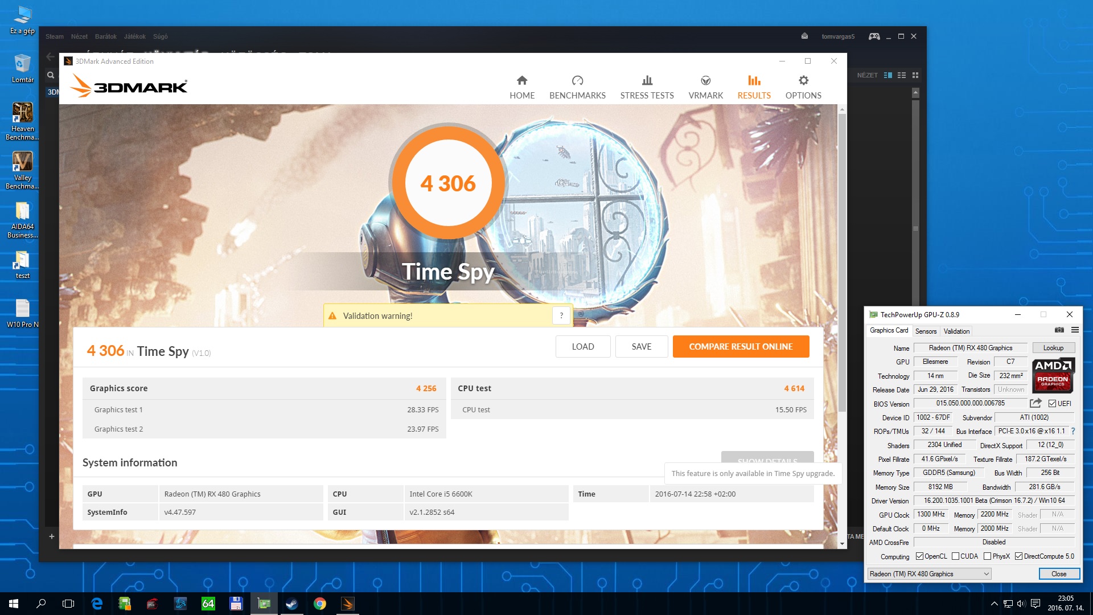Open the Súgó menu in Steam
The image size is (1093, 615).
pos(161,36)
